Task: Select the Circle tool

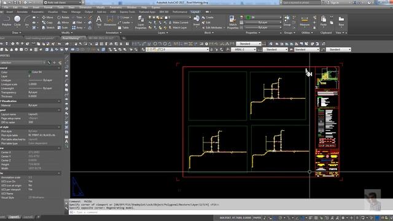Action: 17,21
